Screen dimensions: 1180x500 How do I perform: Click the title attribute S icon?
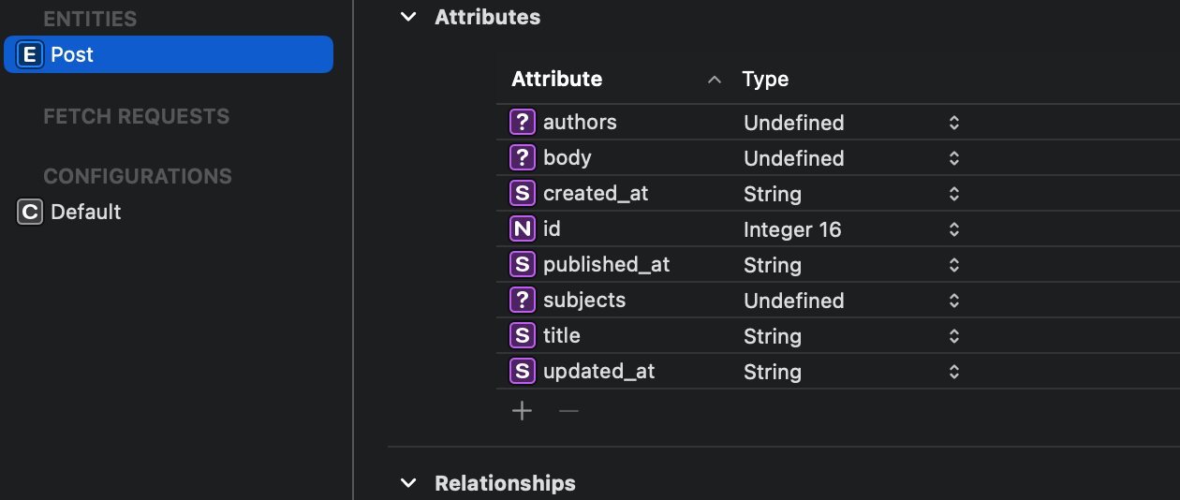coord(522,336)
